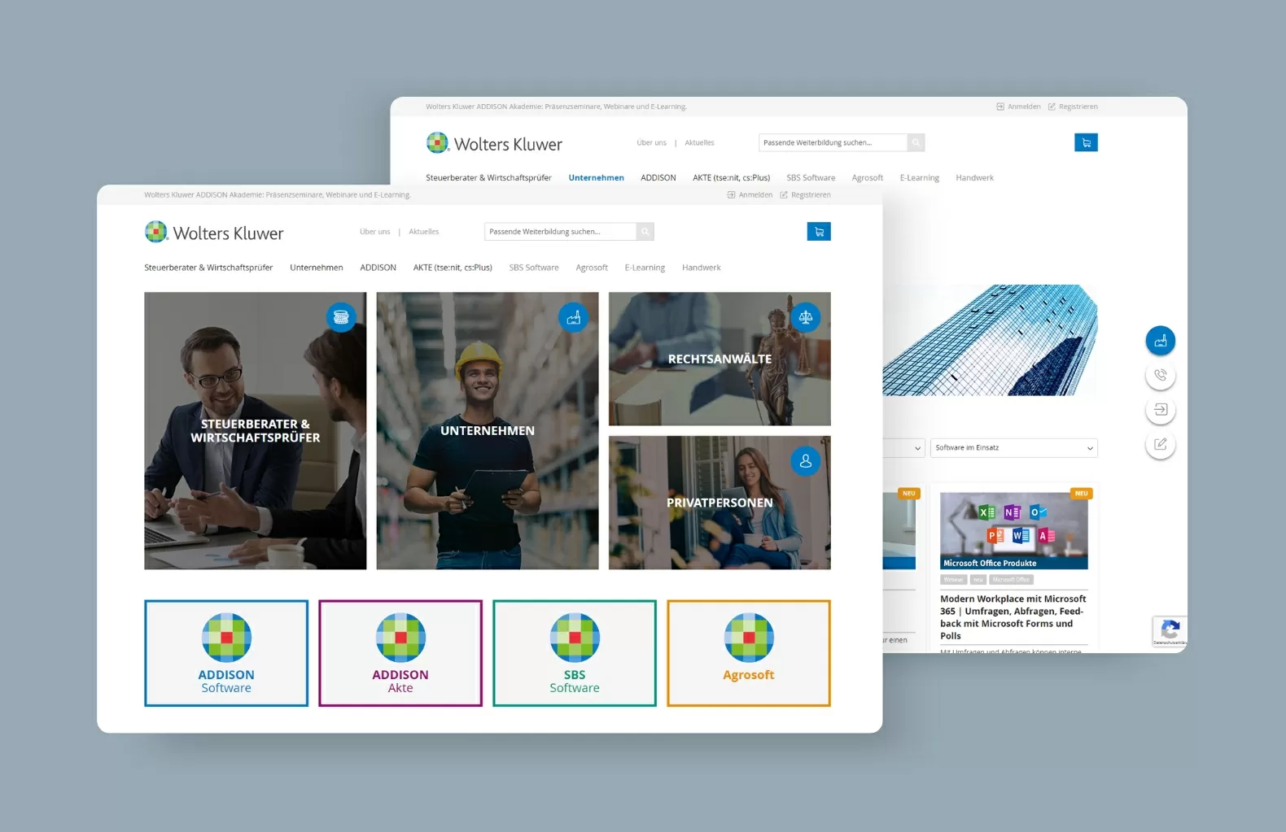Expand the Software im Einsatz dropdown
This screenshot has height=832, width=1286.
pos(1014,448)
